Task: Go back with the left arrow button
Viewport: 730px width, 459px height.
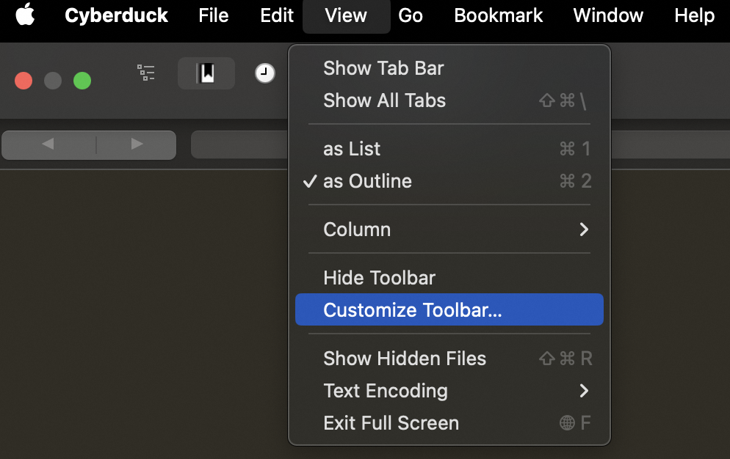Action: pyautogui.click(x=48, y=144)
